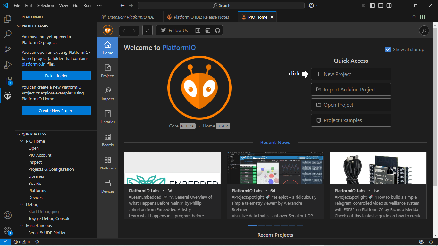Collapse the Debug tree node
Viewport: 438px width, 246px height.
22,205
